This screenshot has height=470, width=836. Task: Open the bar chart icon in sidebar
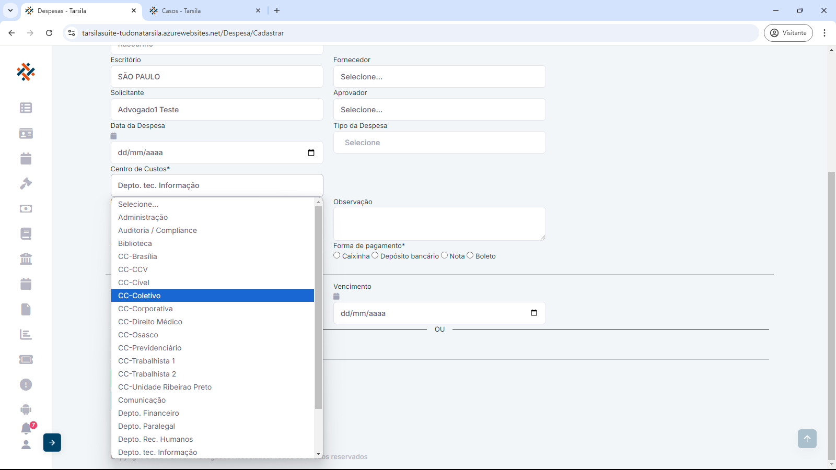pyautogui.click(x=26, y=335)
